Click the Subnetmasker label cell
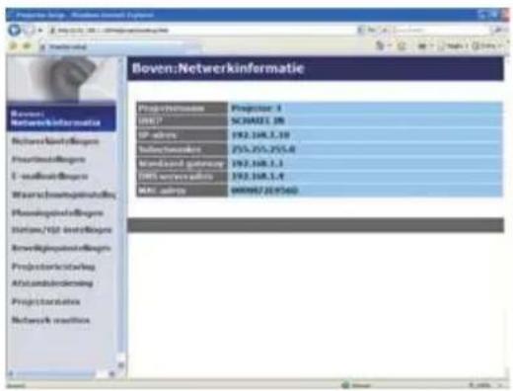 pyautogui.click(x=182, y=149)
